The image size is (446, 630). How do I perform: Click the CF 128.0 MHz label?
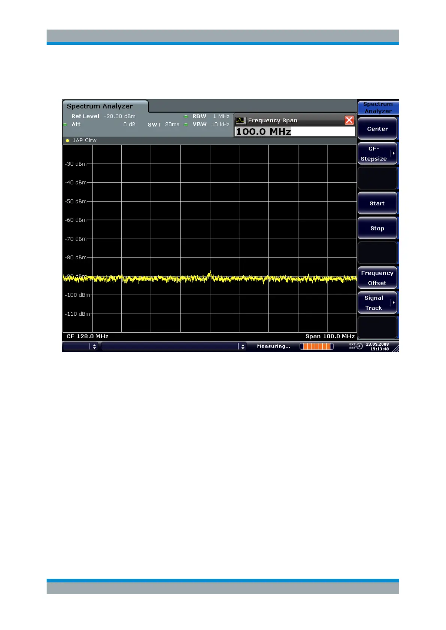[87, 336]
